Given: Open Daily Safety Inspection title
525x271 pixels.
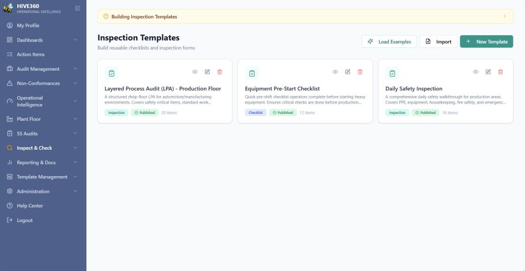Looking at the screenshot, I should click(x=414, y=89).
